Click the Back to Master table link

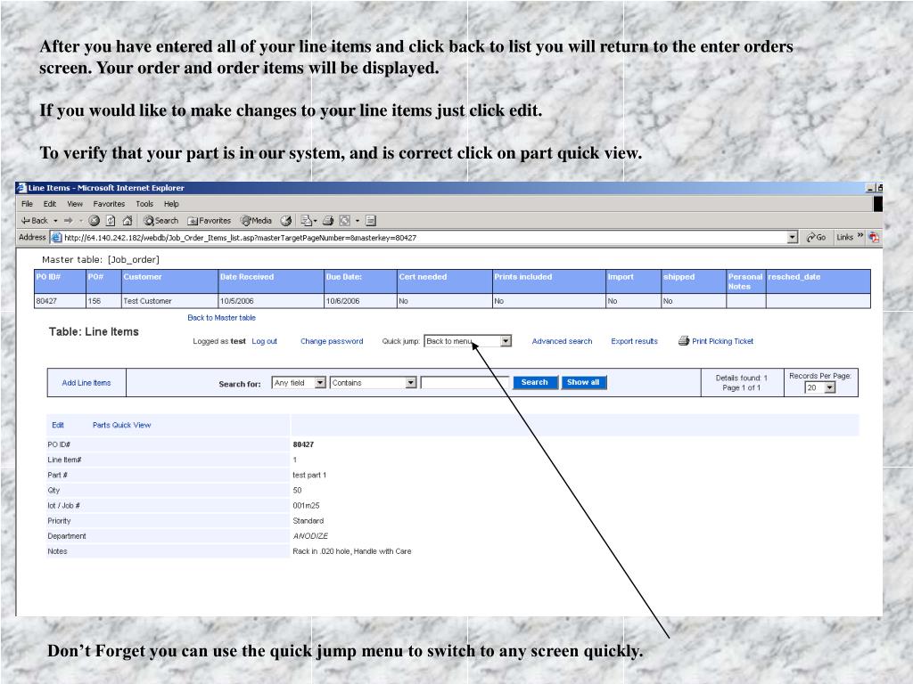(x=221, y=318)
